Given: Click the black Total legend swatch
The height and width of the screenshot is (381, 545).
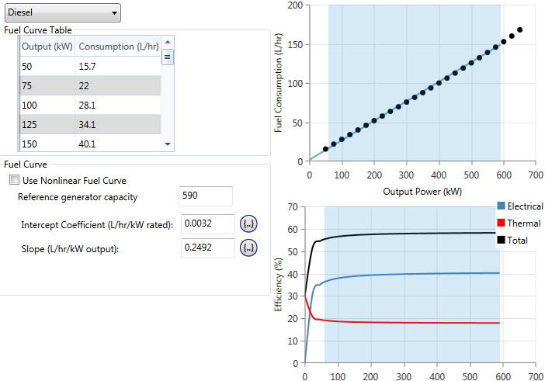Looking at the screenshot, I should pos(501,241).
